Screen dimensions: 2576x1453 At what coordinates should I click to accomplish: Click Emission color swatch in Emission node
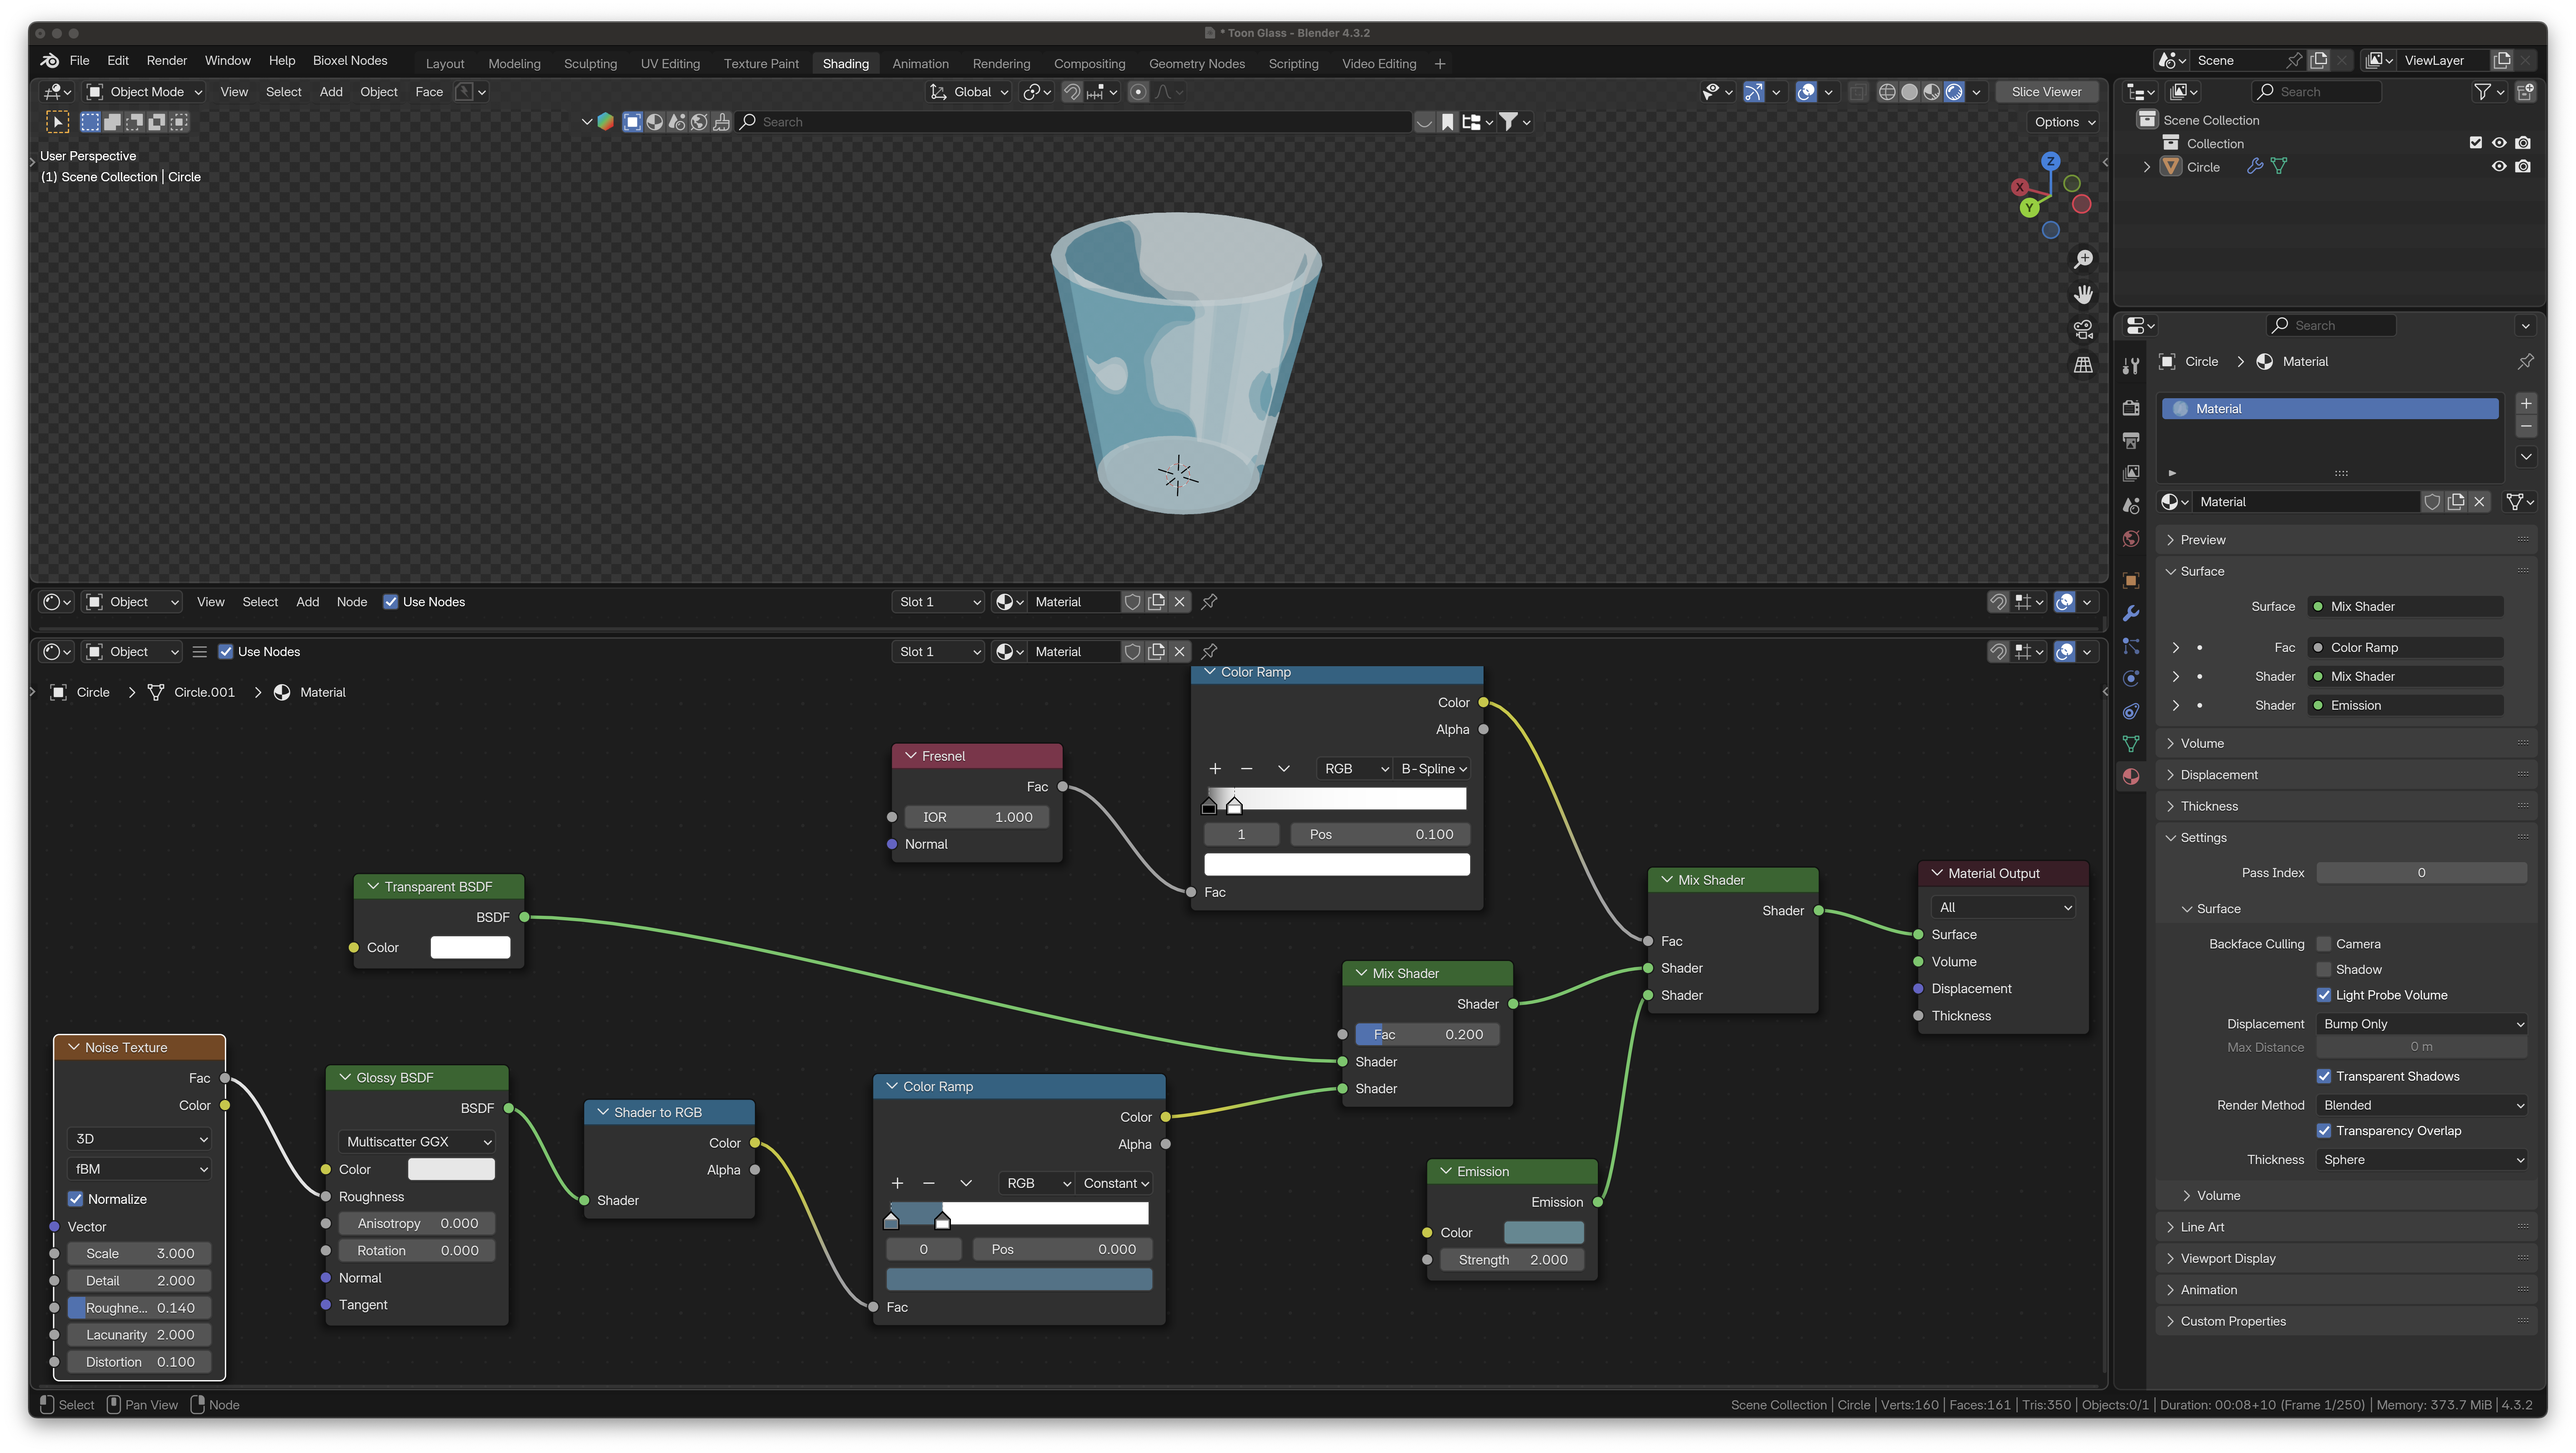pos(1543,1233)
